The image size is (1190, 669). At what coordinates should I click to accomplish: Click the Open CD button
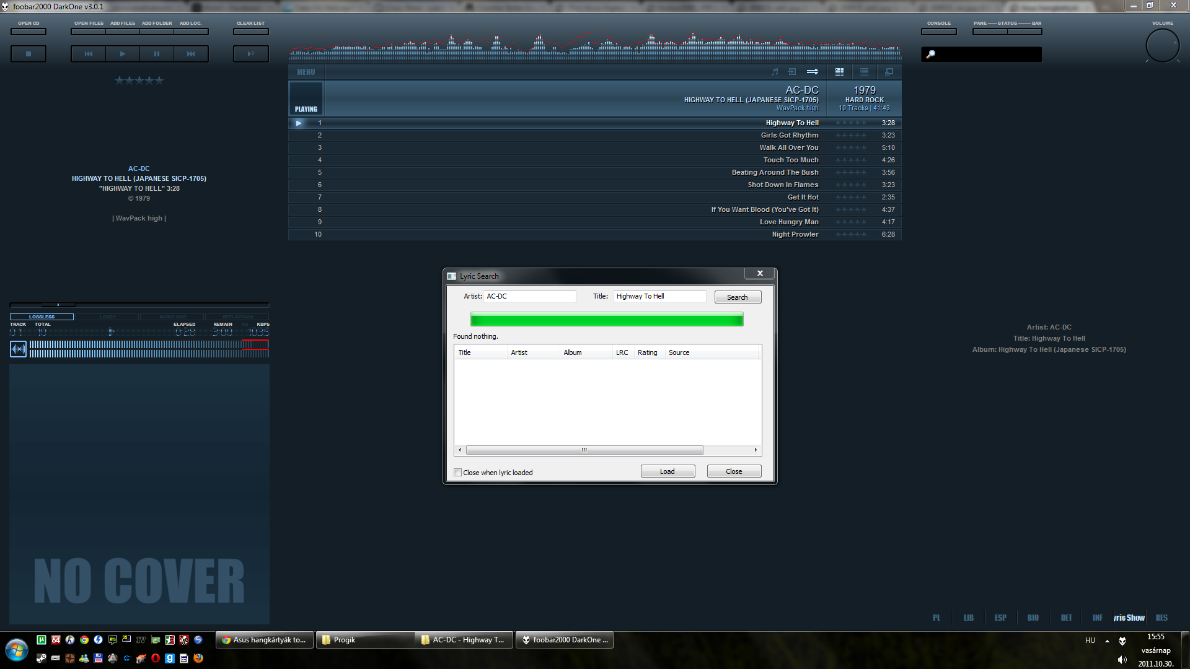click(29, 32)
